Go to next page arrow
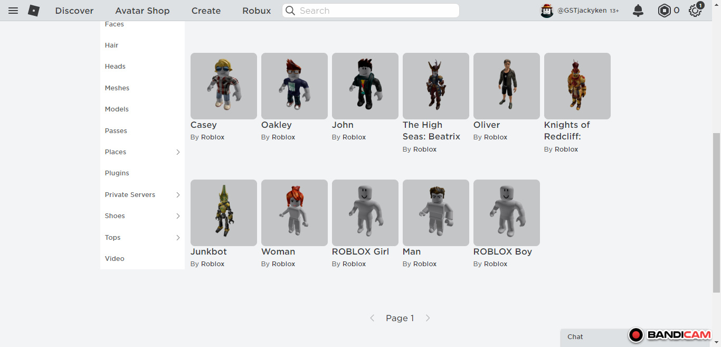Viewport: 721px width, 347px height. [428, 318]
